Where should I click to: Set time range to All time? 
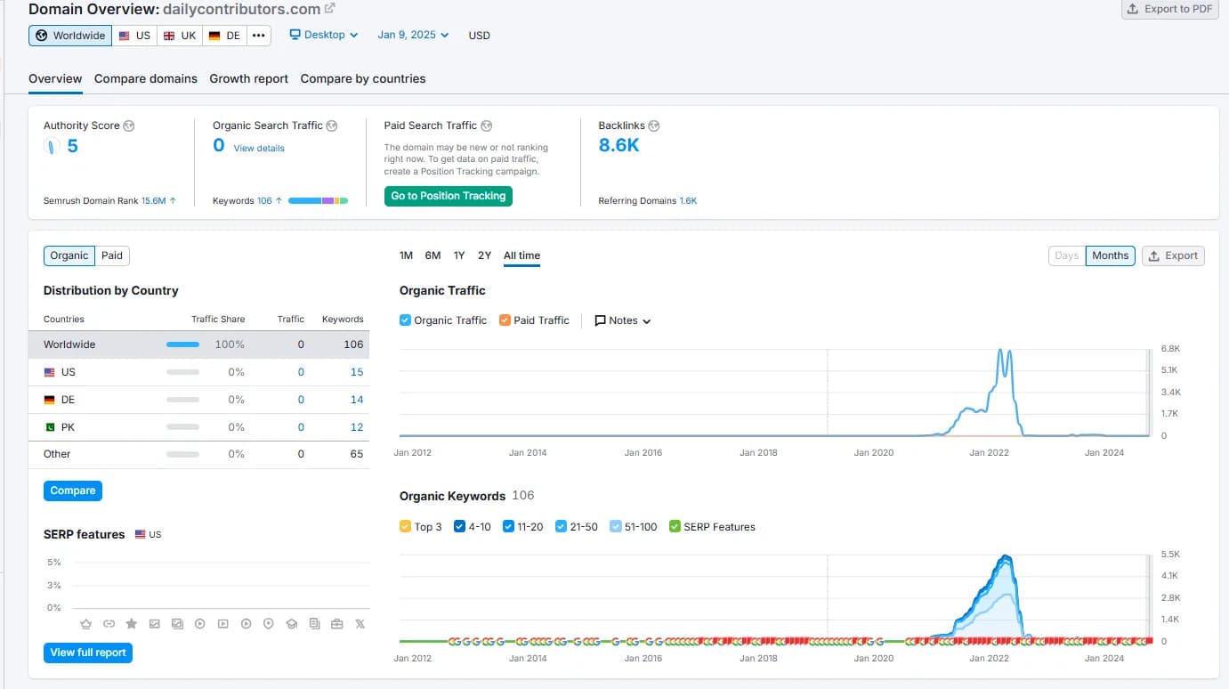(522, 255)
